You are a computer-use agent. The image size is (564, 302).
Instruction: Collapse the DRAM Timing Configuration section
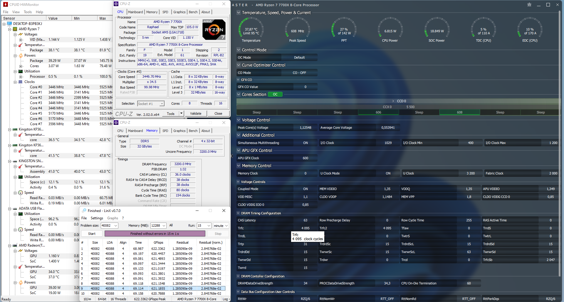click(239, 213)
